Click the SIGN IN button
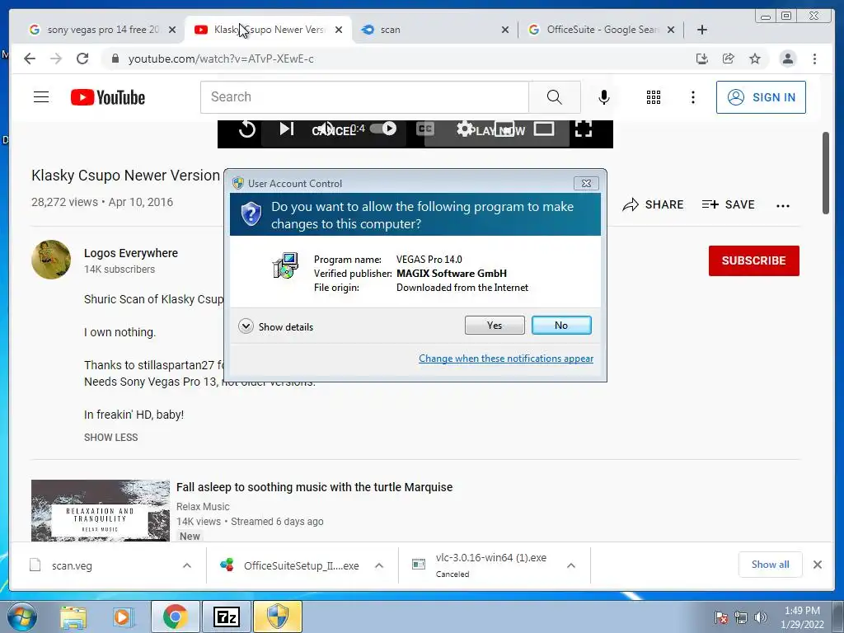 pyautogui.click(x=761, y=97)
